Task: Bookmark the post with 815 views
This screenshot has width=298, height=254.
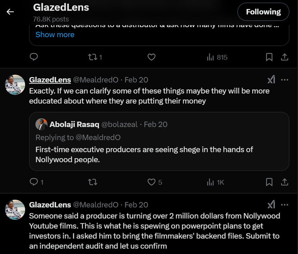Action: coord(269,57)
